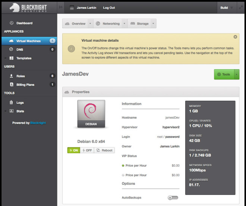Viewport: 246px width, 206px height.
Task: Reboot the virtual machine
Action: [104, 150]
